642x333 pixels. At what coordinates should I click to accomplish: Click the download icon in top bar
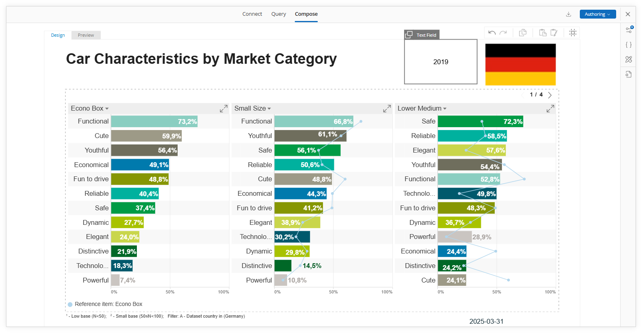[569, 14]
